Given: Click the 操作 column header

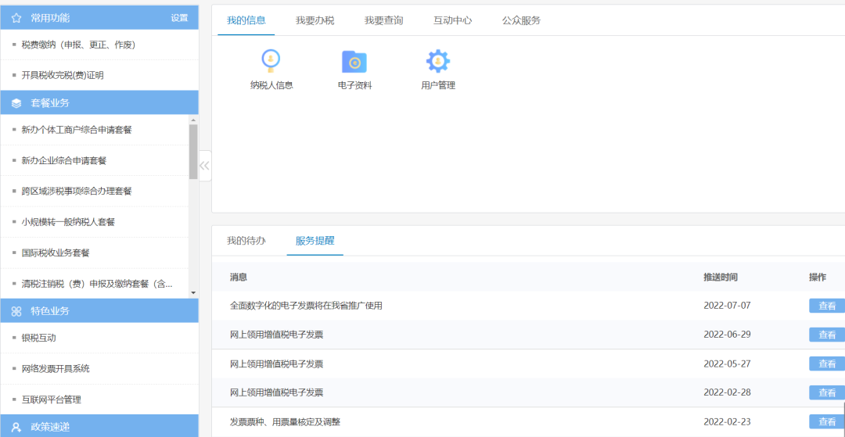Looking at the screenshot, I should pyautogui.click(x=818, y=278).
